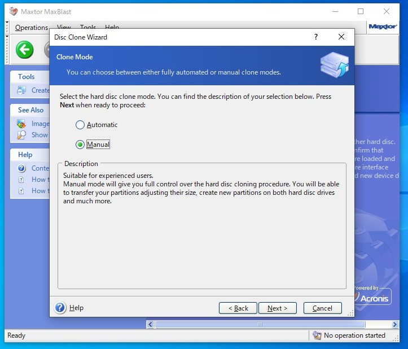The height and width of the screenshot is (349, 408).
Task: Minimize the Maxtor MaxBlast window
Action: tap(335, 11)
